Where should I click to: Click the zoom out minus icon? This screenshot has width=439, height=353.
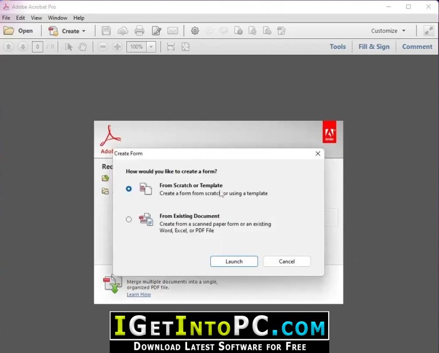point(103,47)
